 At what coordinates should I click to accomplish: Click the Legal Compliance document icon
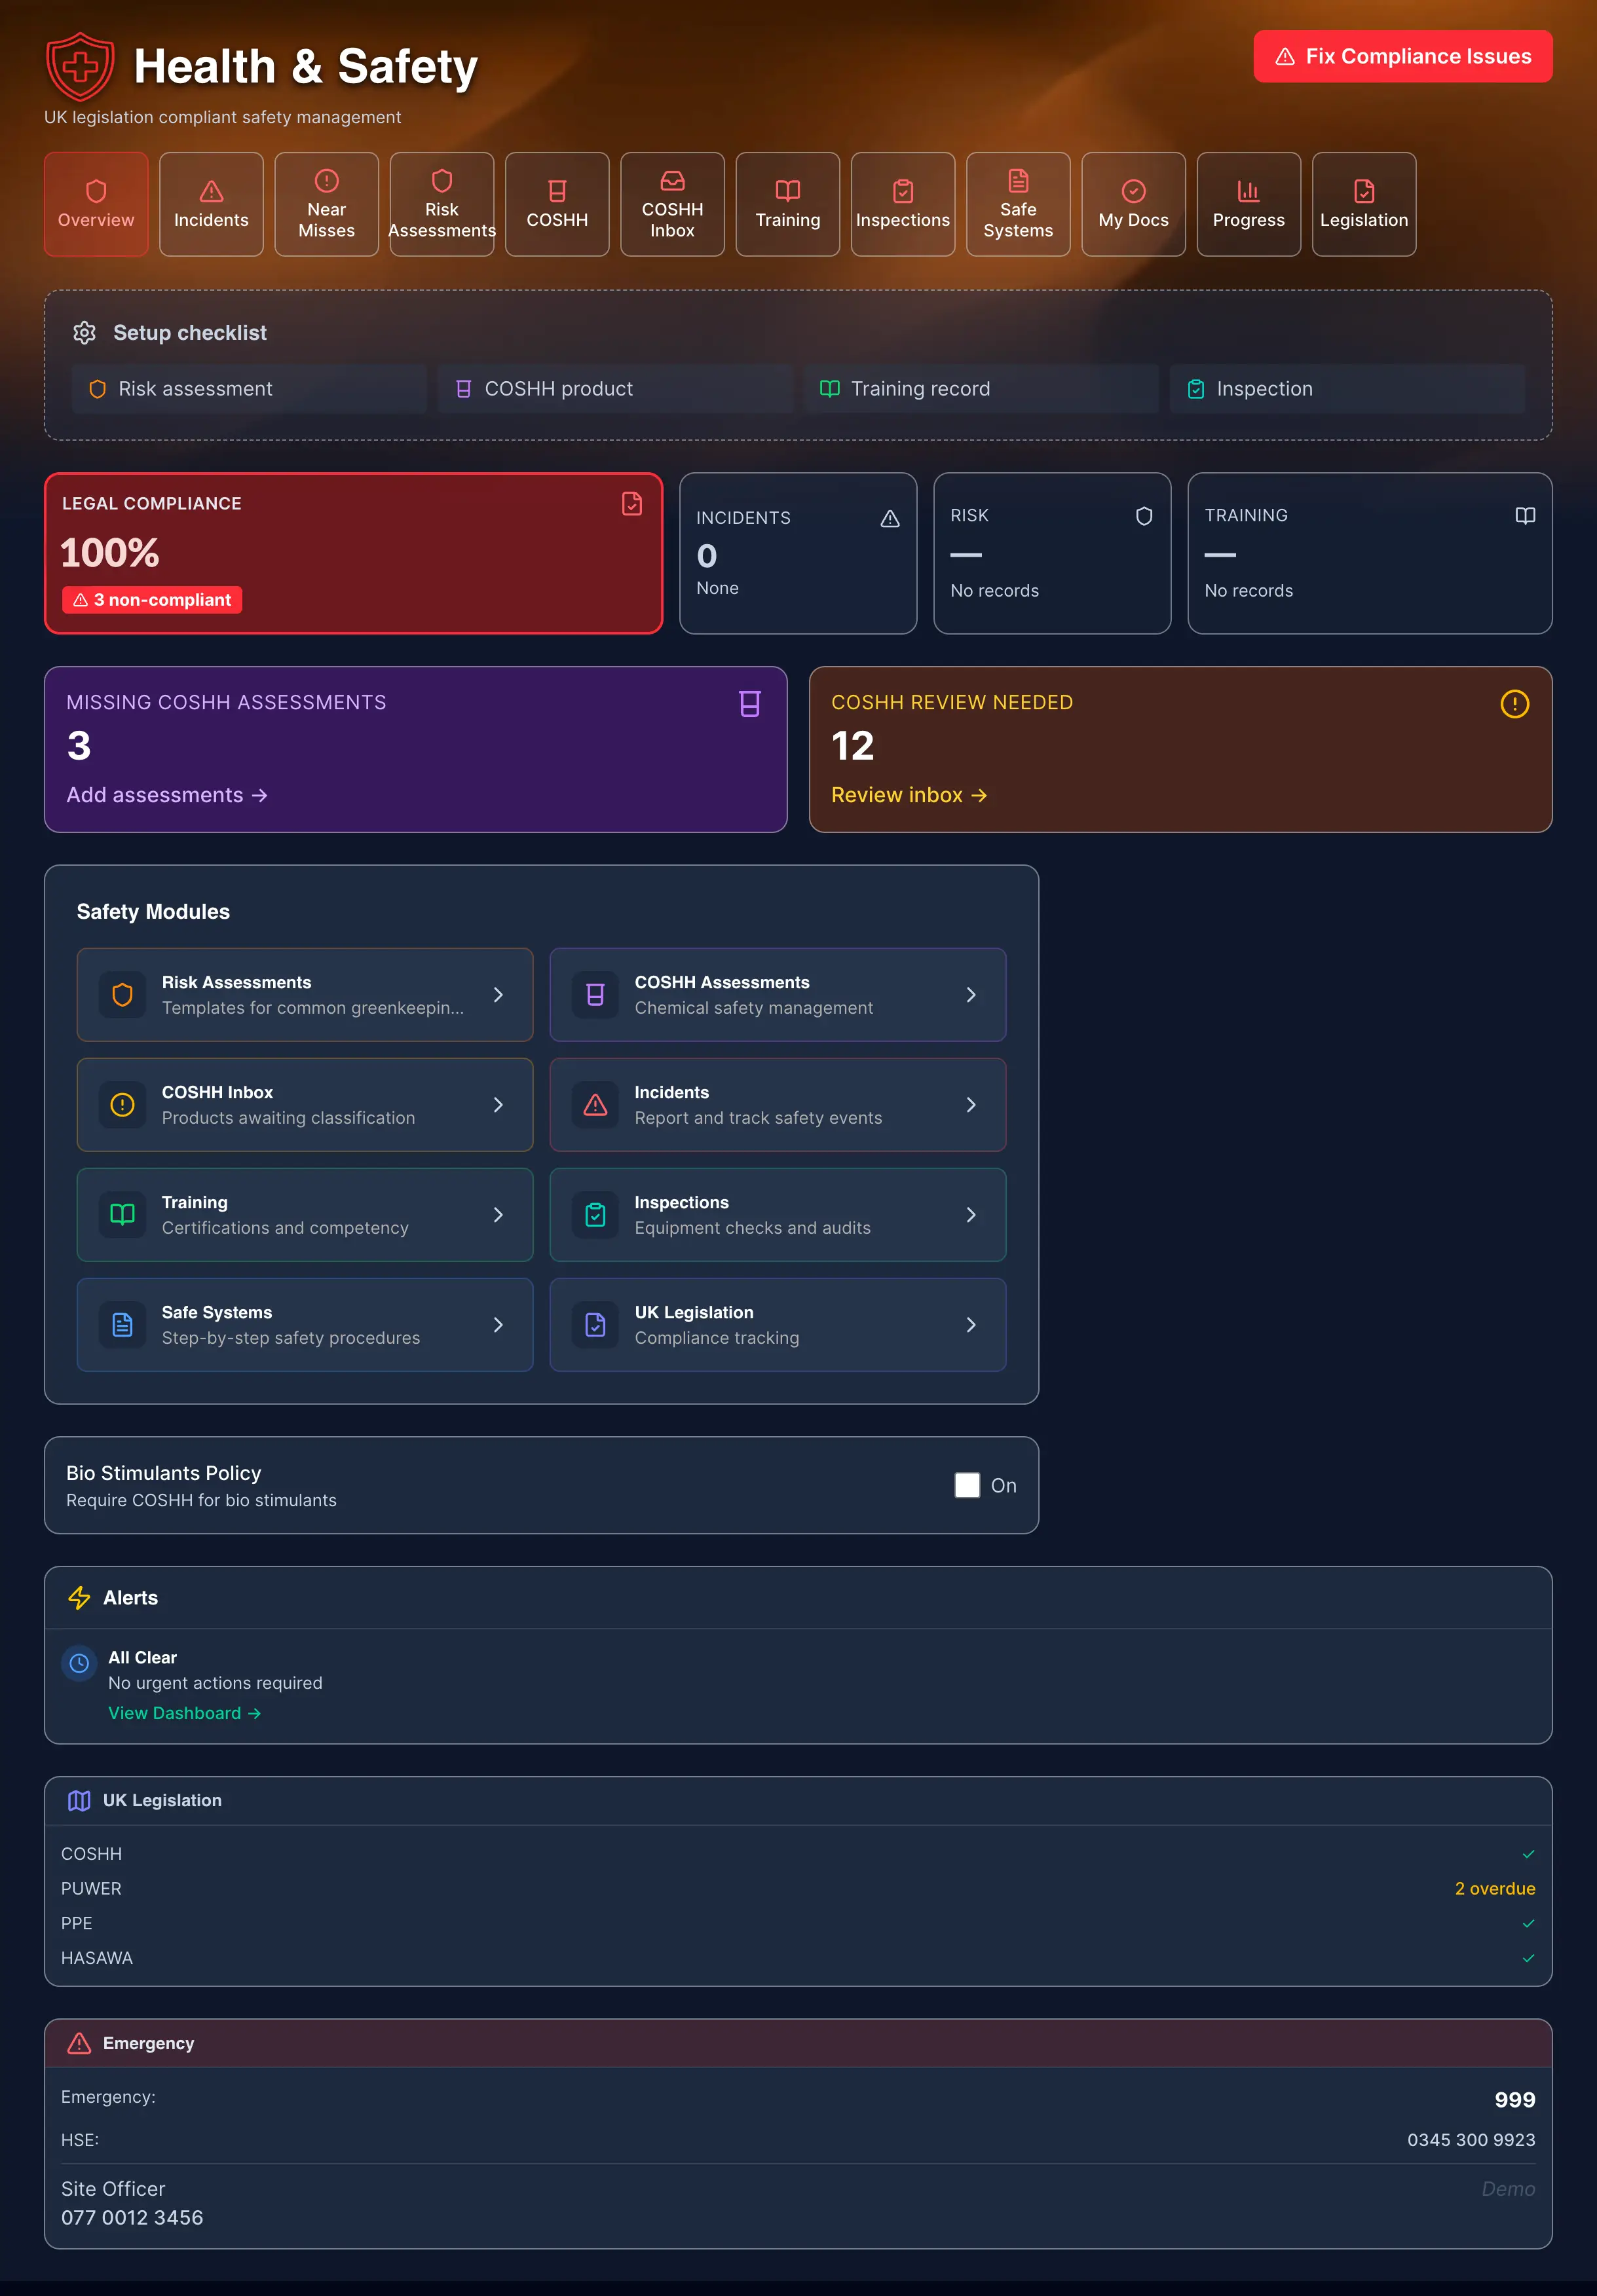coord(631,503)
